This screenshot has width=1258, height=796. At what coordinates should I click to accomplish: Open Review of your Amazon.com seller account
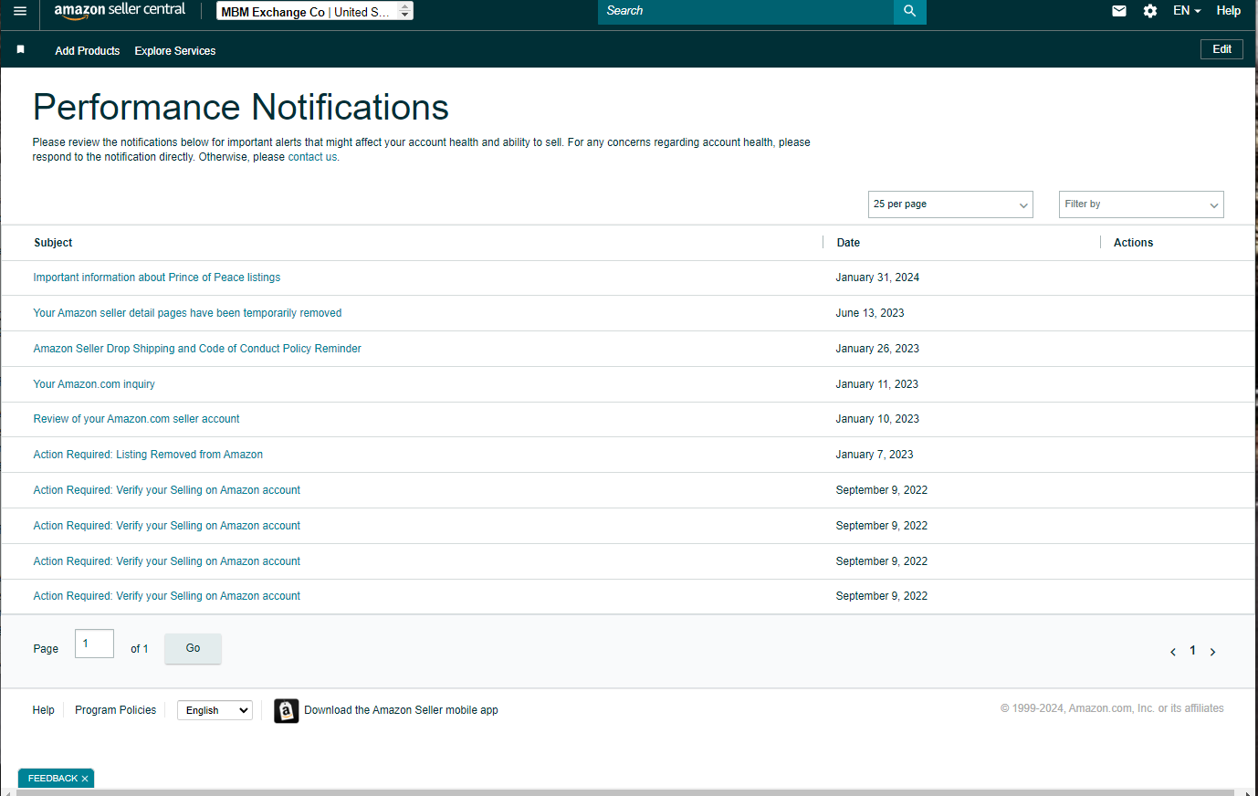[x=136, y=419]
